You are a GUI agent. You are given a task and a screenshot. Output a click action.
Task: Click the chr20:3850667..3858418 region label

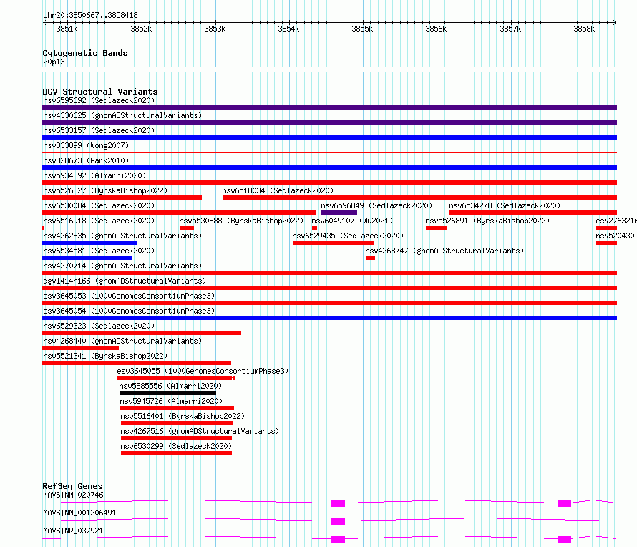[90, 15]
